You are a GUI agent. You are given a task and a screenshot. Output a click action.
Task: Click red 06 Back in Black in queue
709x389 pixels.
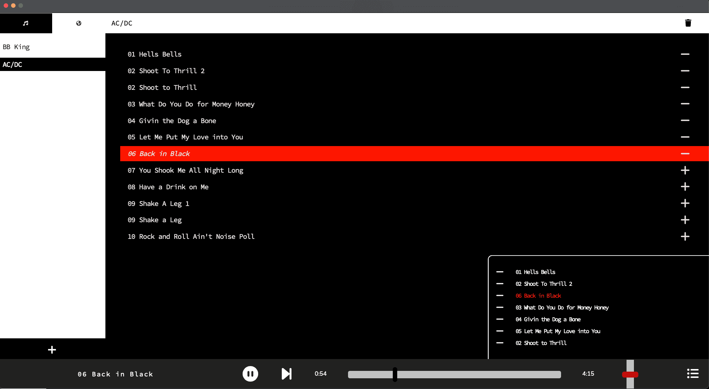[x=538, y=296]
